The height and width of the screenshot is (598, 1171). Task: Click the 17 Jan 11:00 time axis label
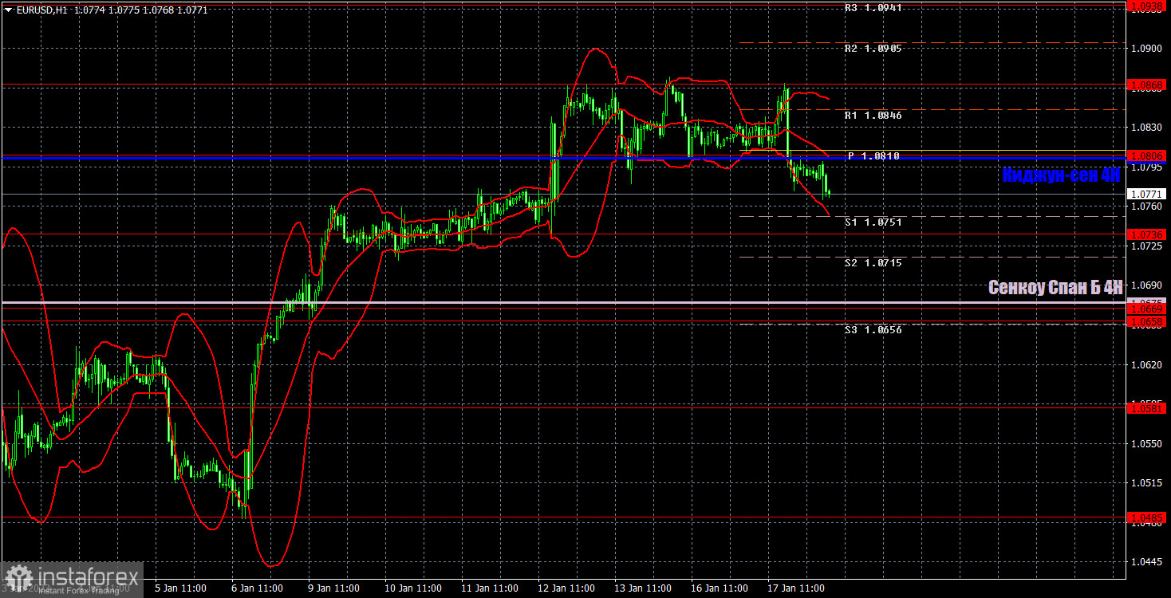click(x=795, y=588)
